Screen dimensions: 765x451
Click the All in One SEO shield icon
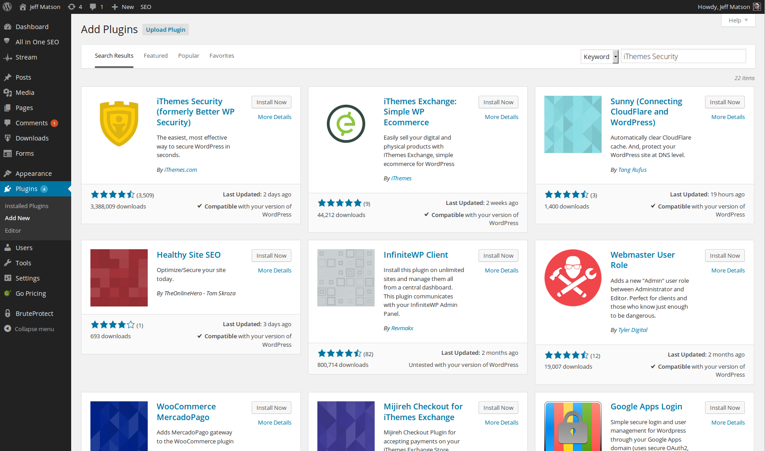pos(7,42)
